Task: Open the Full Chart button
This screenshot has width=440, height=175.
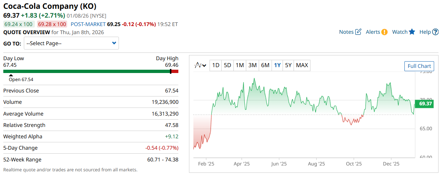Action: (419, 66)
